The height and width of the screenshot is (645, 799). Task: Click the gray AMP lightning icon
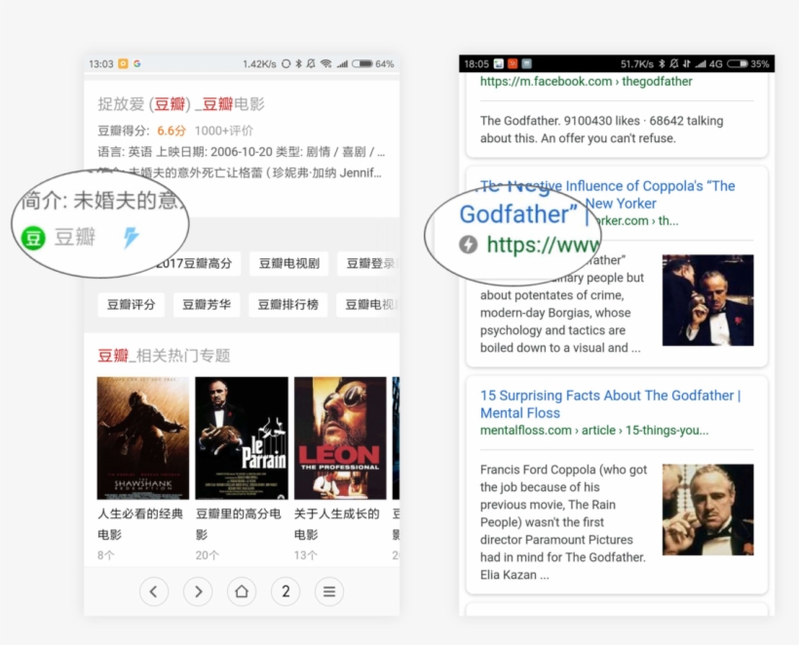tap(468, 244)
